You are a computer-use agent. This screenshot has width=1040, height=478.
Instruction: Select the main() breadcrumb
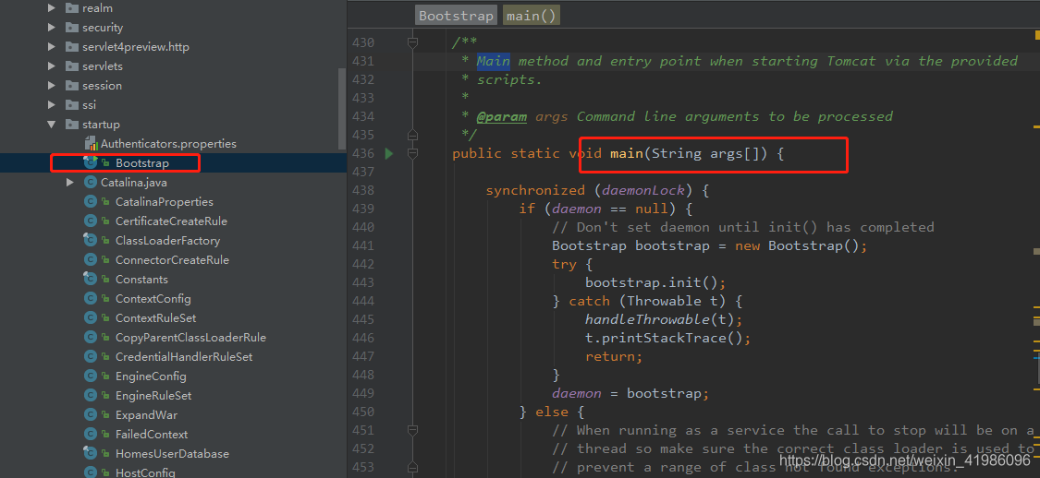532,16
